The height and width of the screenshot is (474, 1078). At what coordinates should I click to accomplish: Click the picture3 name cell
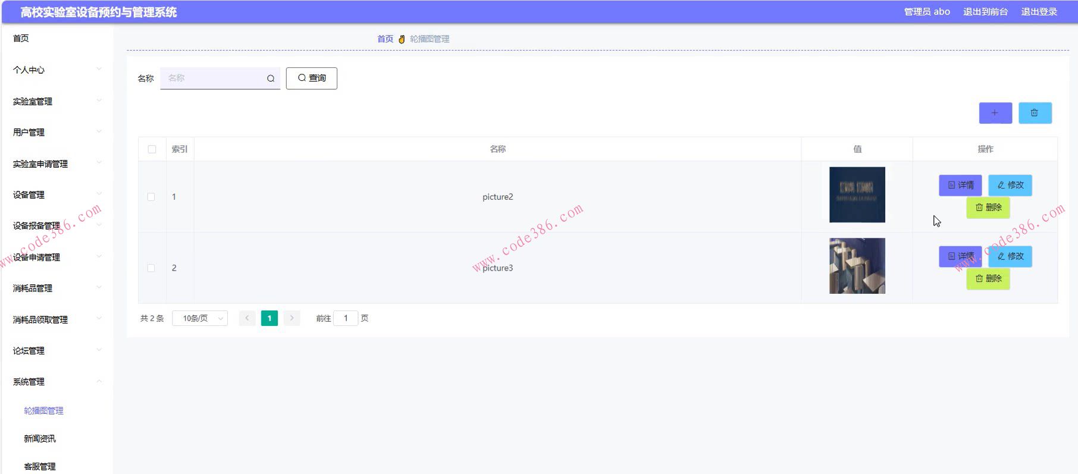pyautogui.click(x=497, y=268)
